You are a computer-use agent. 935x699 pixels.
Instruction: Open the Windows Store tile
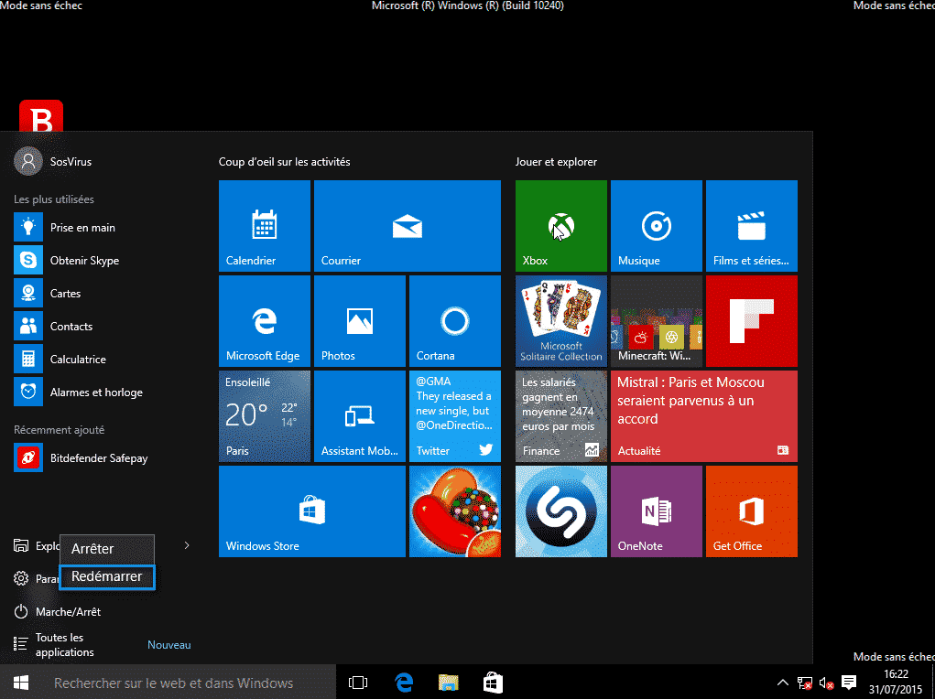coord(311,511)
